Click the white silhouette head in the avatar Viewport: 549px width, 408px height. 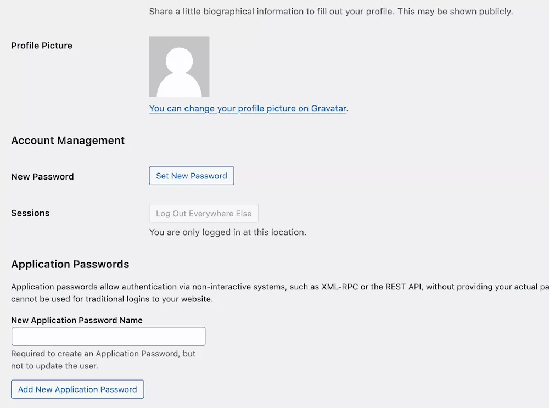179,60
